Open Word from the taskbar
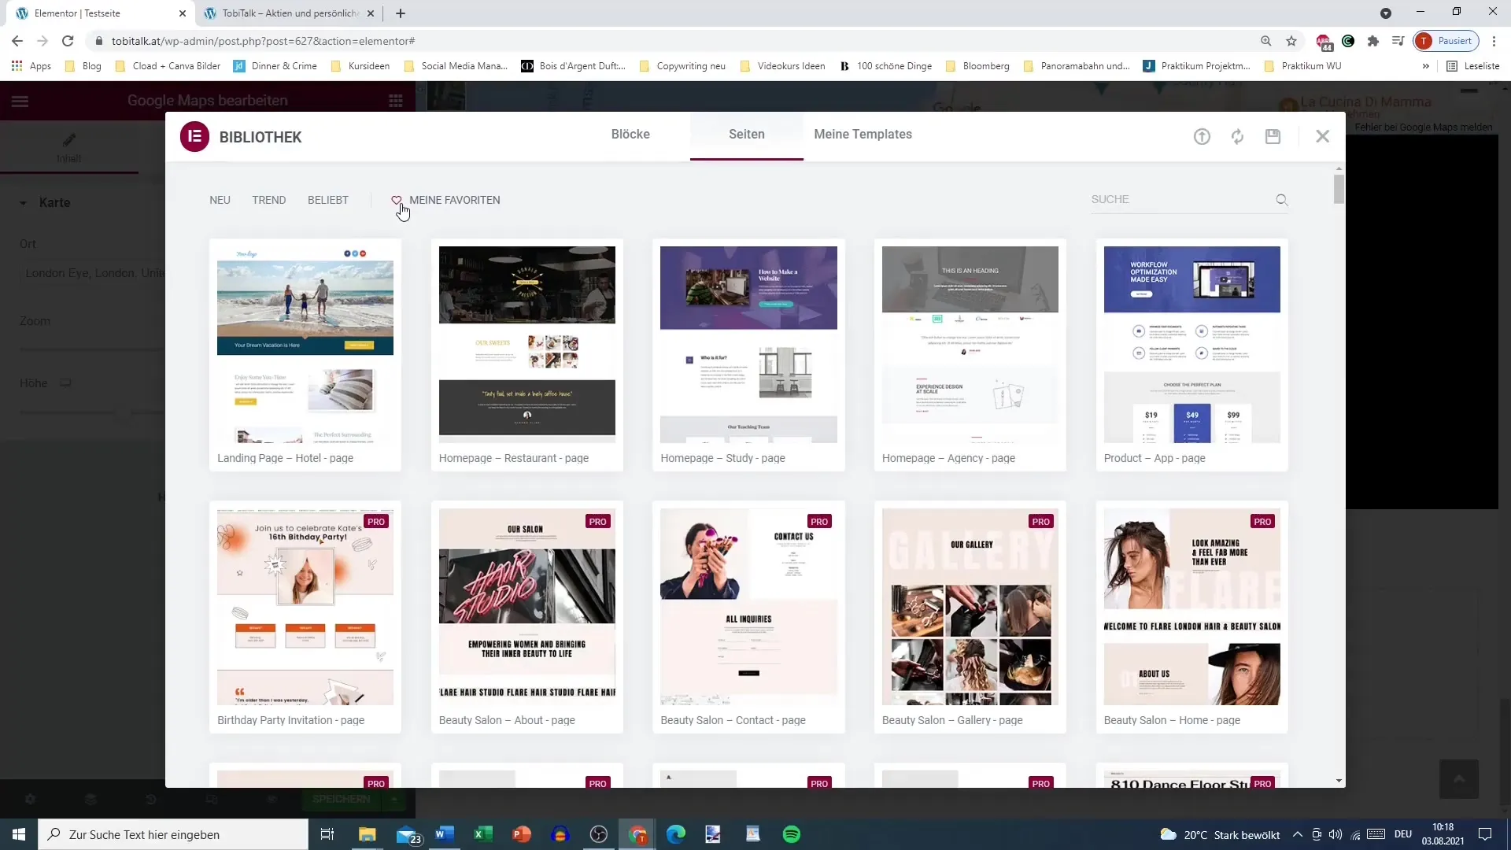 point(445,834)
